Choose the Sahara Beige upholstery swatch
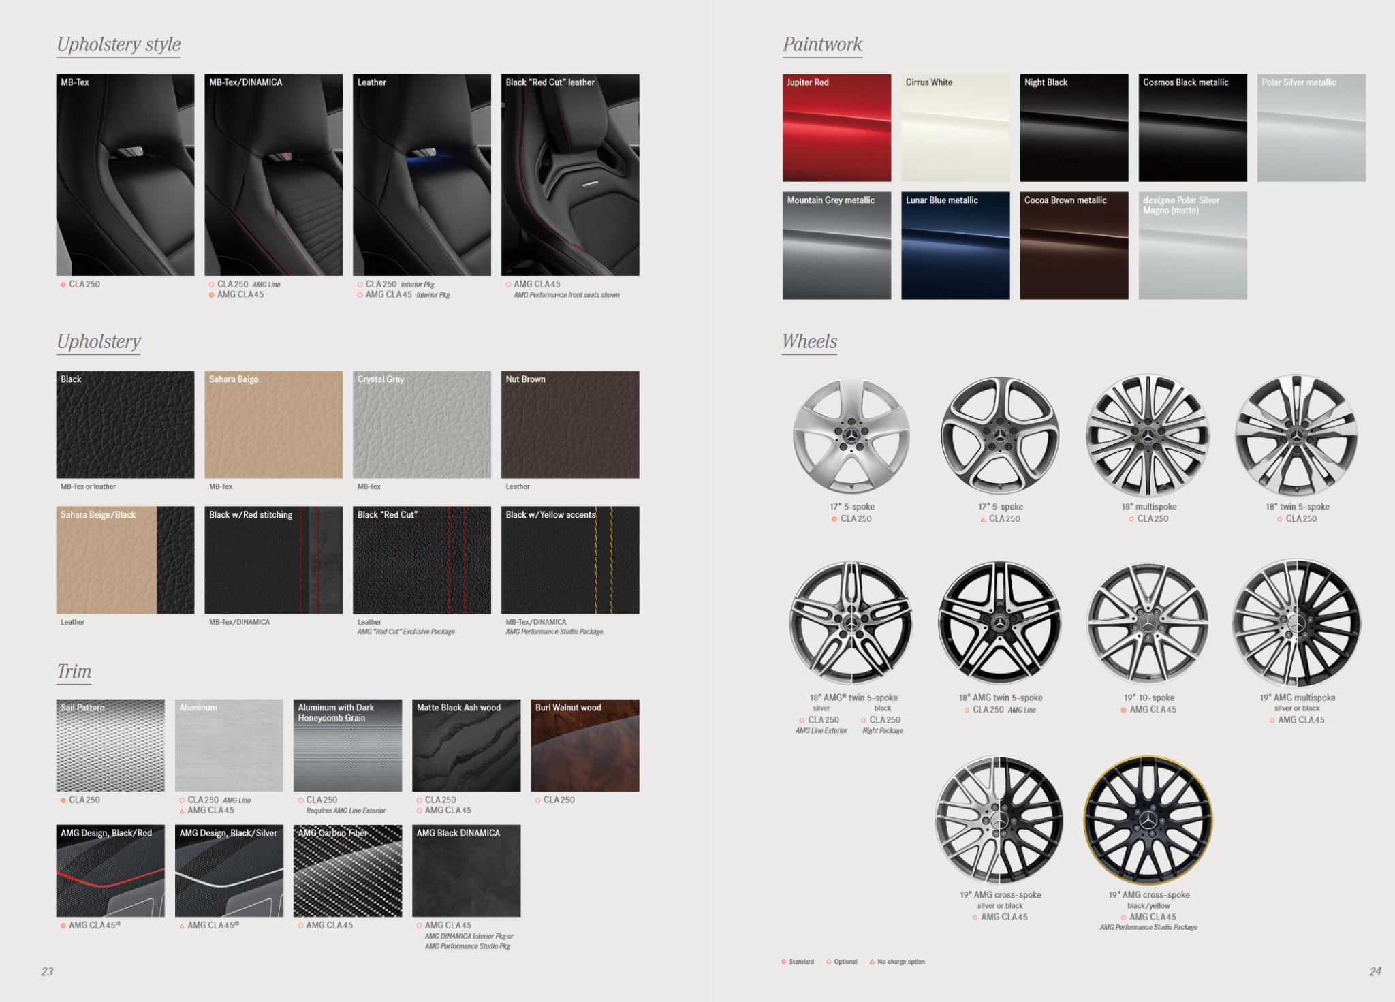This screenshot has height=1002, width=1395. click(x=273, y=424)
